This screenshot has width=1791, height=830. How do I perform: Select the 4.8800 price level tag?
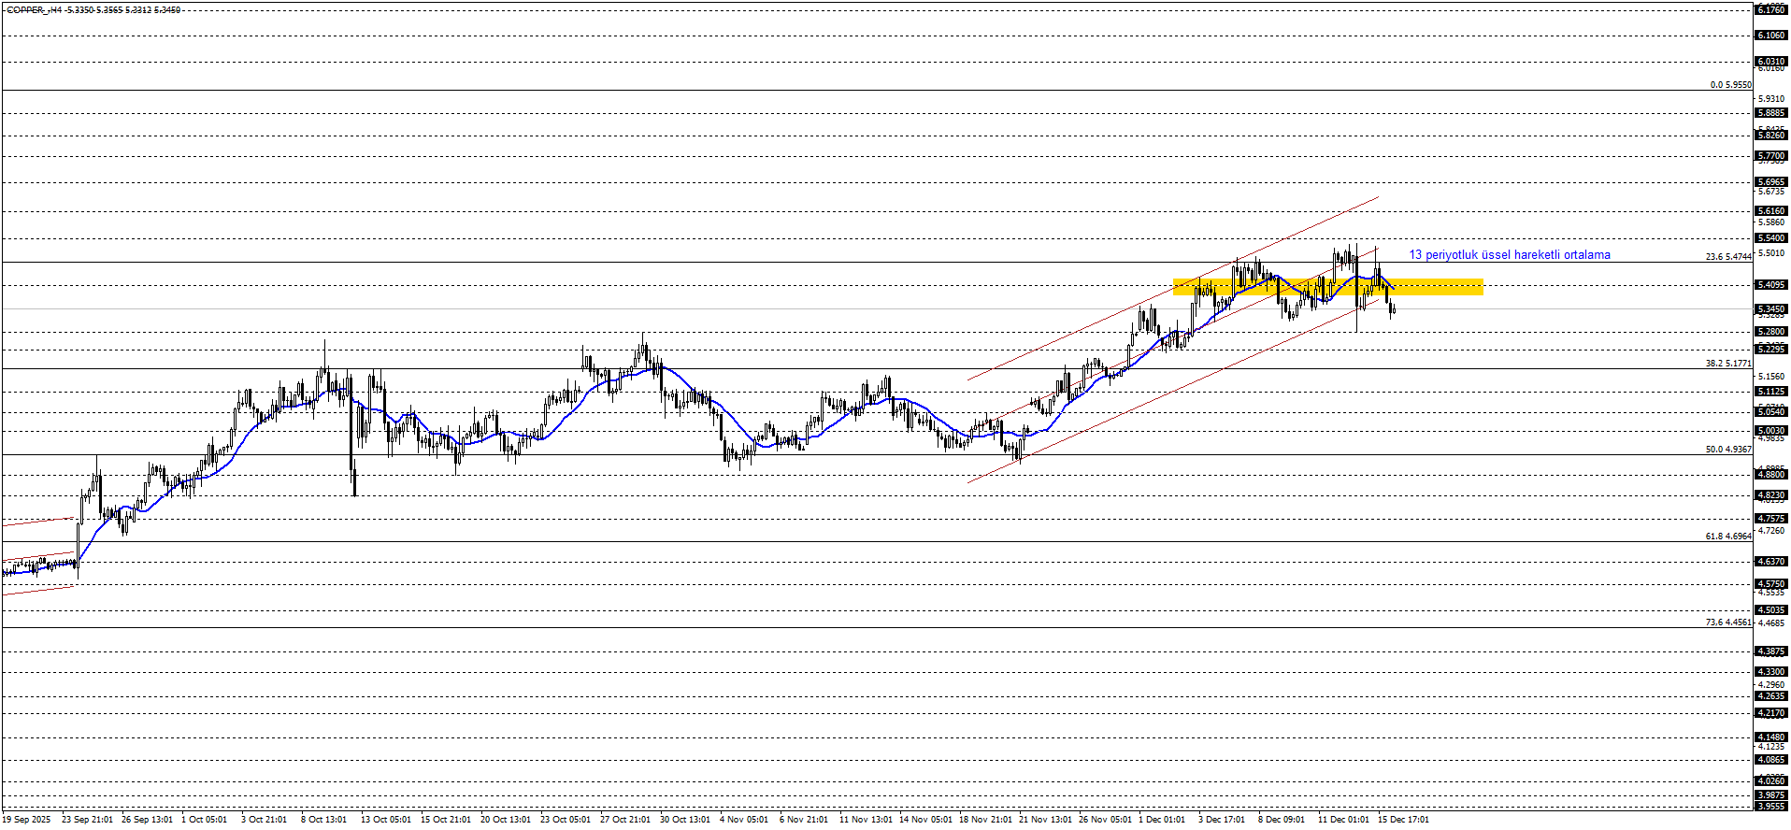click(1770, 475)
